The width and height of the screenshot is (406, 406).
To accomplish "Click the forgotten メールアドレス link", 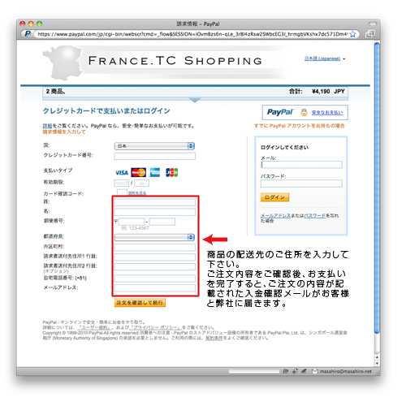I will [275, 216].
